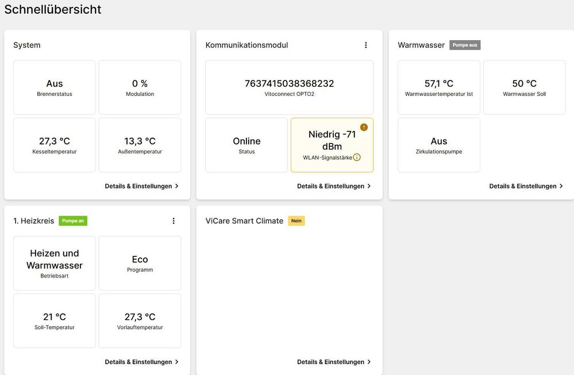
Task: Click the Eco Programm tile
Action: point(140,263)
